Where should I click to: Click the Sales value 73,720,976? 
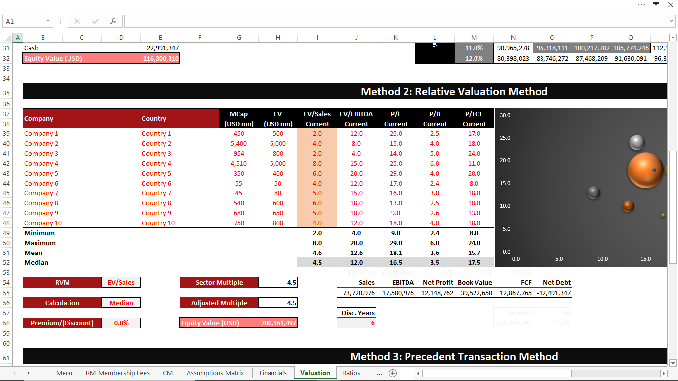[x=356, y=293]
